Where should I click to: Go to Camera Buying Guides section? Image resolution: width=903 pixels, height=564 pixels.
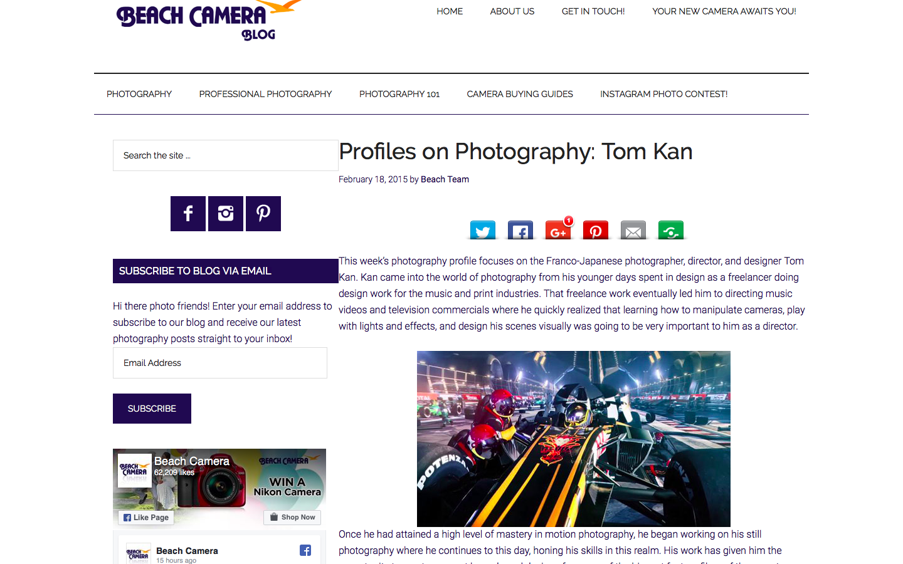[x=520, y=94]
